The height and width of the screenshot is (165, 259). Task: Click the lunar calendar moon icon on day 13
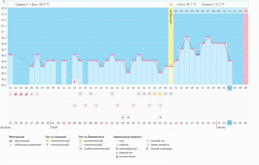74,82
